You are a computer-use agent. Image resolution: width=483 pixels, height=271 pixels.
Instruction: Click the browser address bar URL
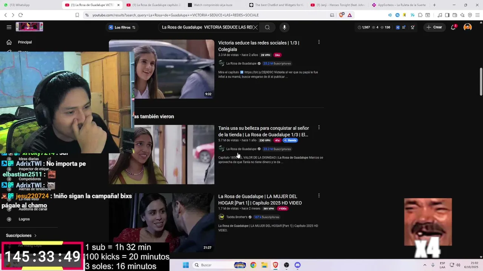tap(175, 15)
